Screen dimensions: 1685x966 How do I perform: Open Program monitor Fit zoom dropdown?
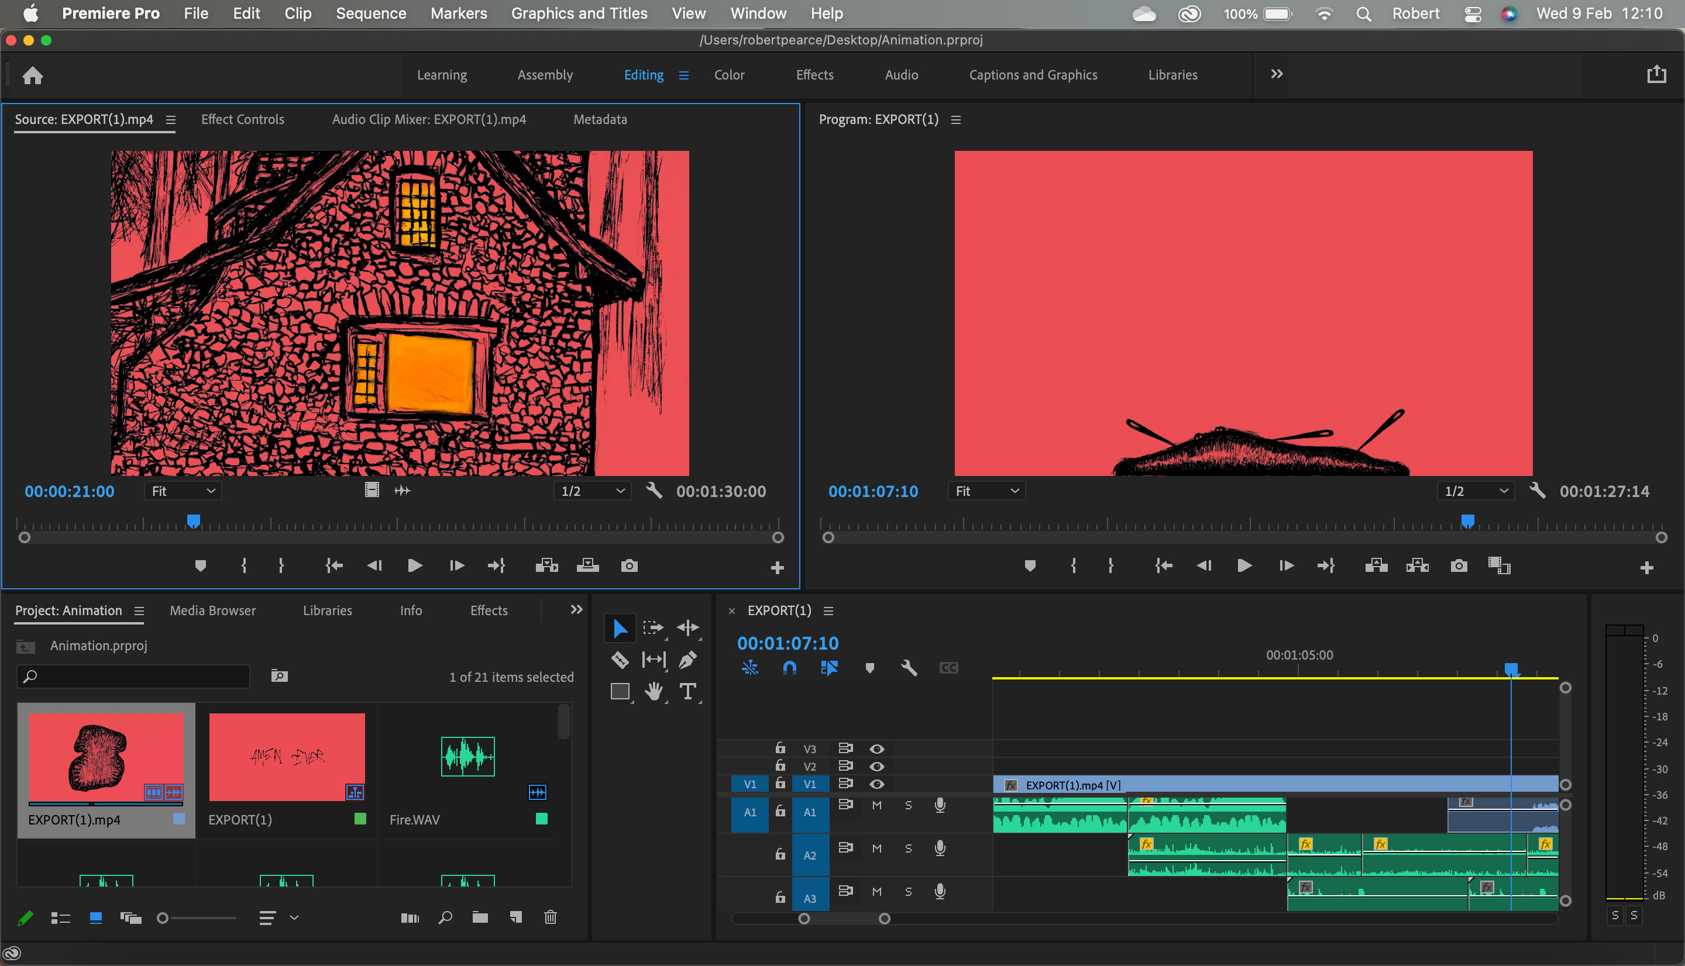[986, 491]
